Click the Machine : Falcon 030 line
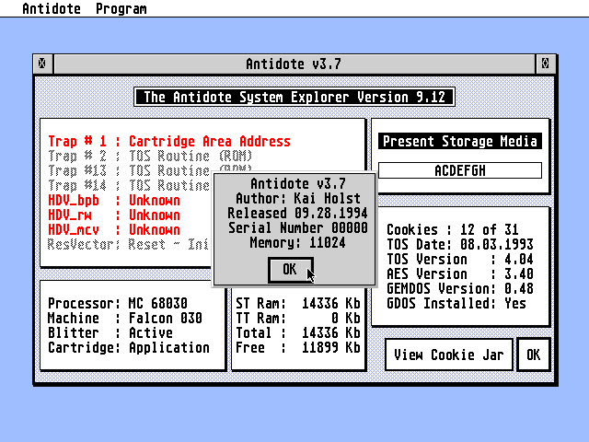This screenshot has height=442, width=589. (x=125, y=318)
